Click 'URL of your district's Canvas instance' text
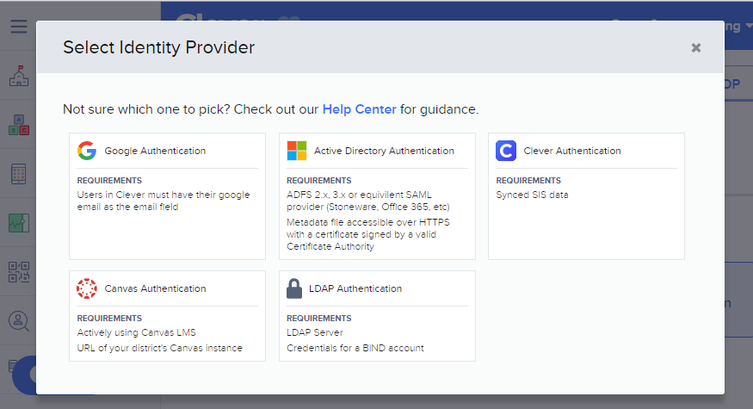 click(x=159, y=348)
